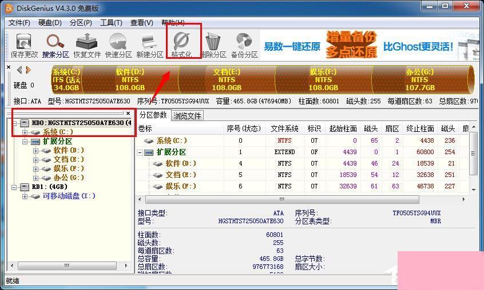Viewport: 484px width, 290px height.
Task: Click the 文件系统 column header
Action: click(x=284, y=128)
